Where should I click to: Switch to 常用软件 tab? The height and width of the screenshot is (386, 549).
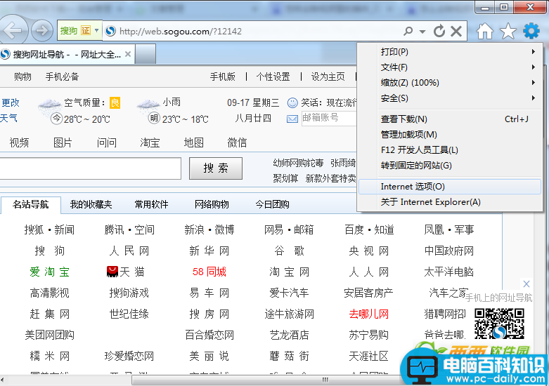click(x=152, y=204)
